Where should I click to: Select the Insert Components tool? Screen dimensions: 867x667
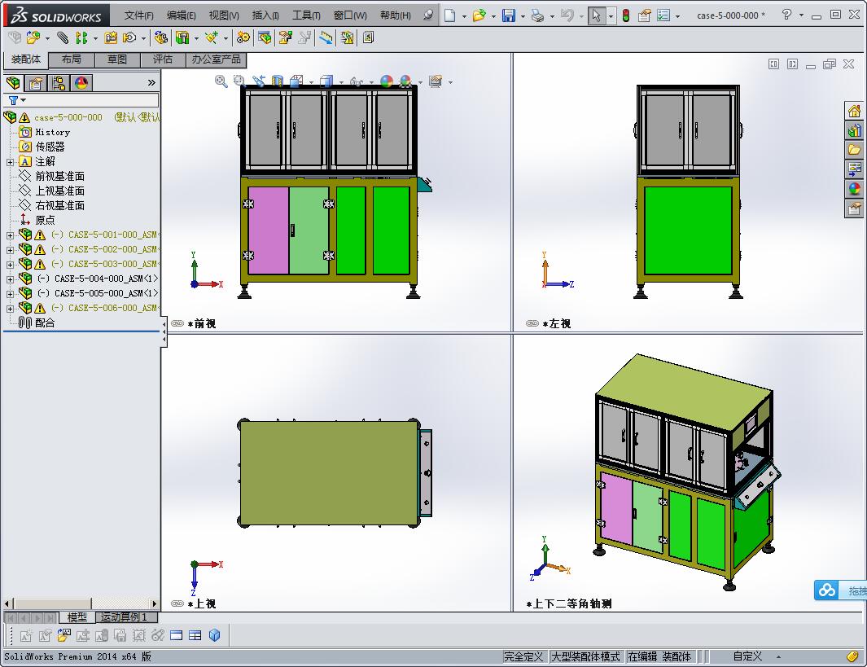[x=33, y=37]
